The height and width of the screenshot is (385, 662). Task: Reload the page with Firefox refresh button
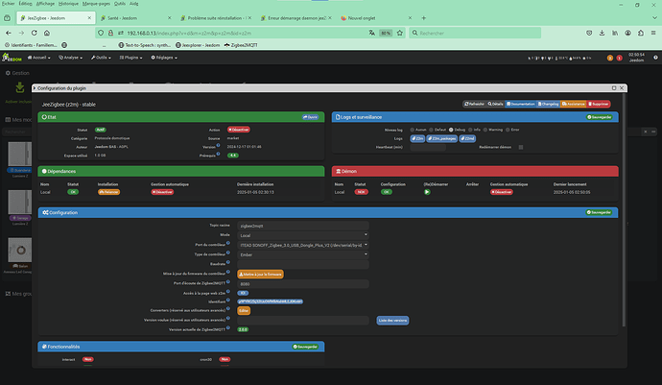(35, 33)
